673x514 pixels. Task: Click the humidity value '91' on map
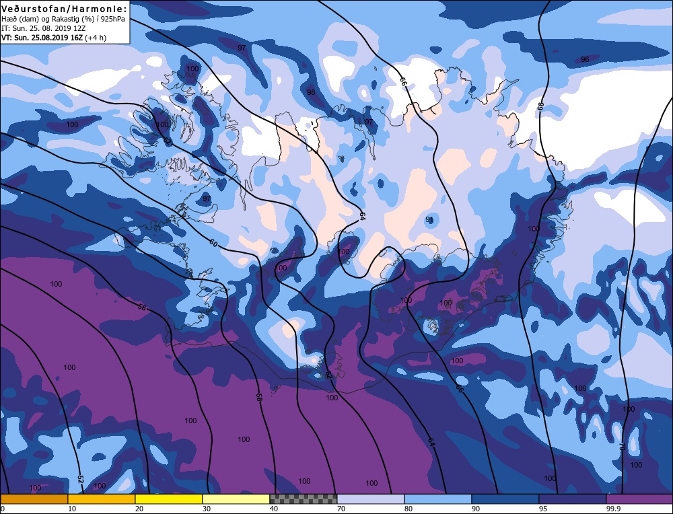429,220
